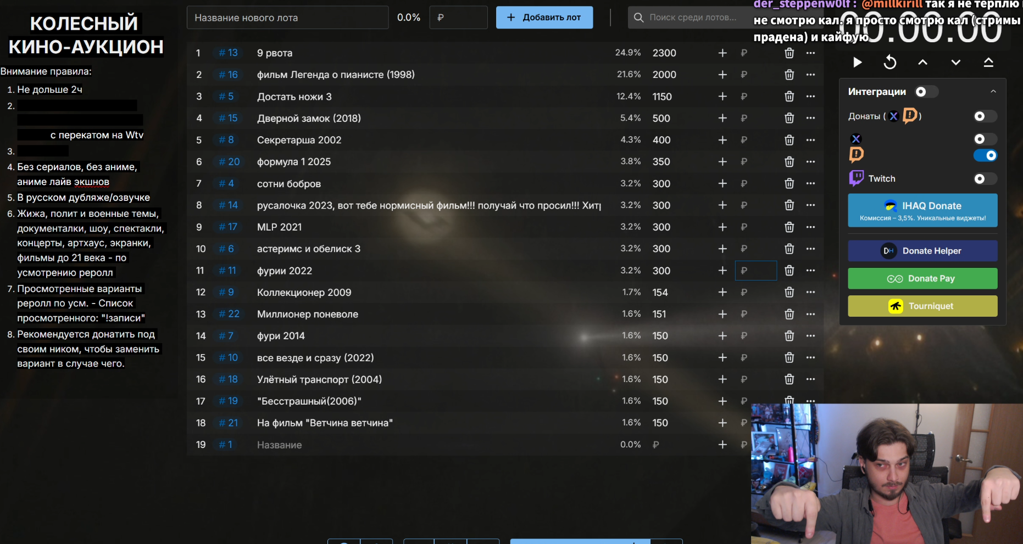
Task: Open the IHAQ Donate banner
Action: pyautogui.click(x=922, y=210)
